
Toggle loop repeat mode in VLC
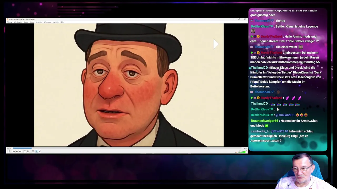pyautogui.click(x=36, y=151)
